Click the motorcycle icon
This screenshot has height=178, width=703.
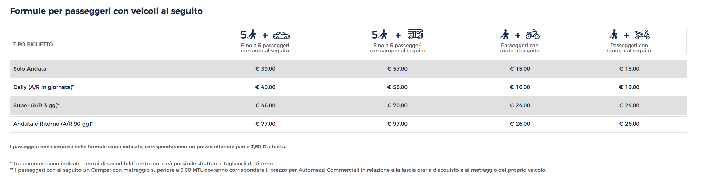click(x=532, y=34)
